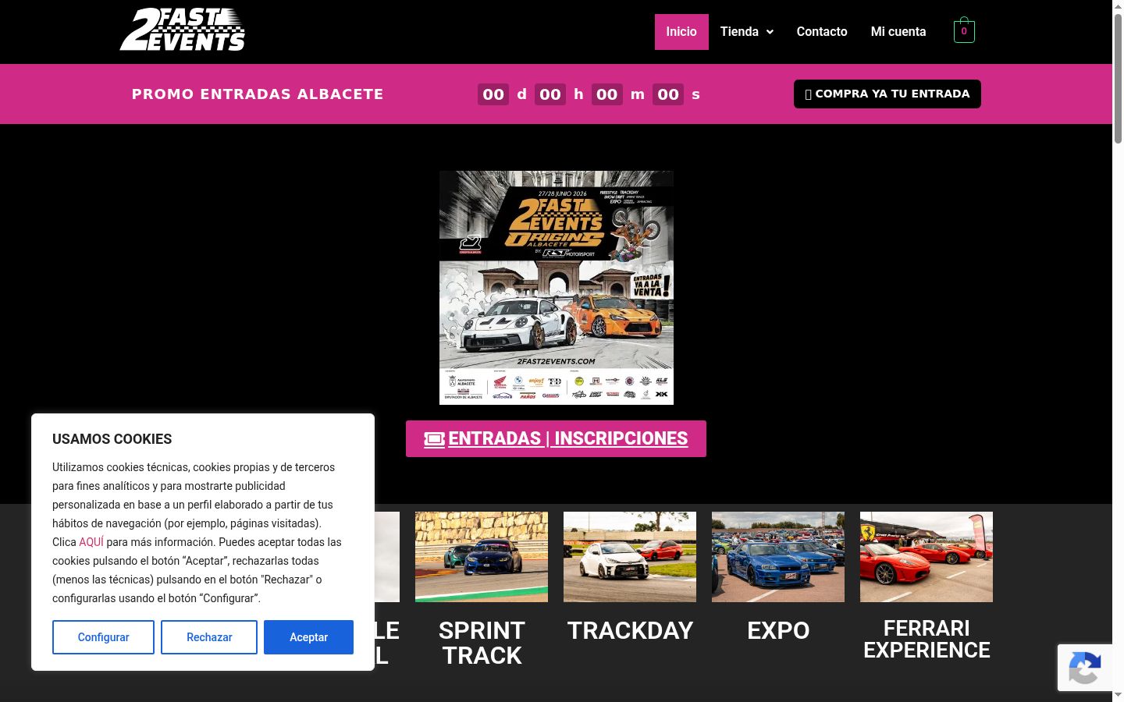Accept cookies with the Aceptar button
Viewport: 1124px width, 702px height.
[x=308, y=637]
